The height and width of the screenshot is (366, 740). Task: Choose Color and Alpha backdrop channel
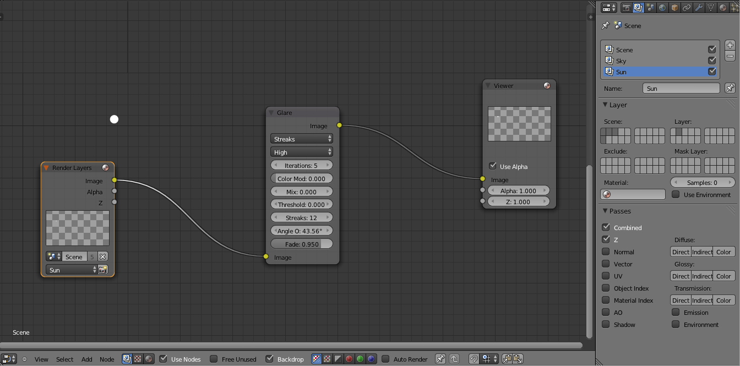pyautogui.click(x=317, y=359)
